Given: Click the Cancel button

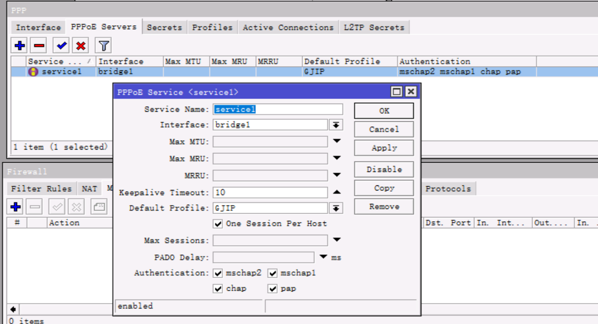Looking at the screenshot, I should coord(384,129).
